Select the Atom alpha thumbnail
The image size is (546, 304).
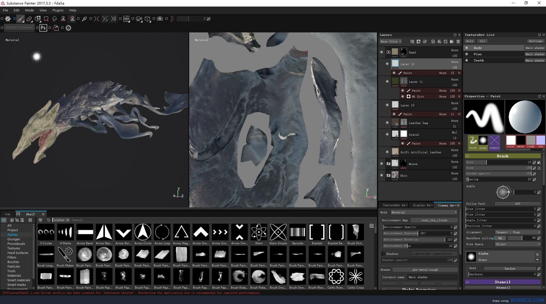259,232
